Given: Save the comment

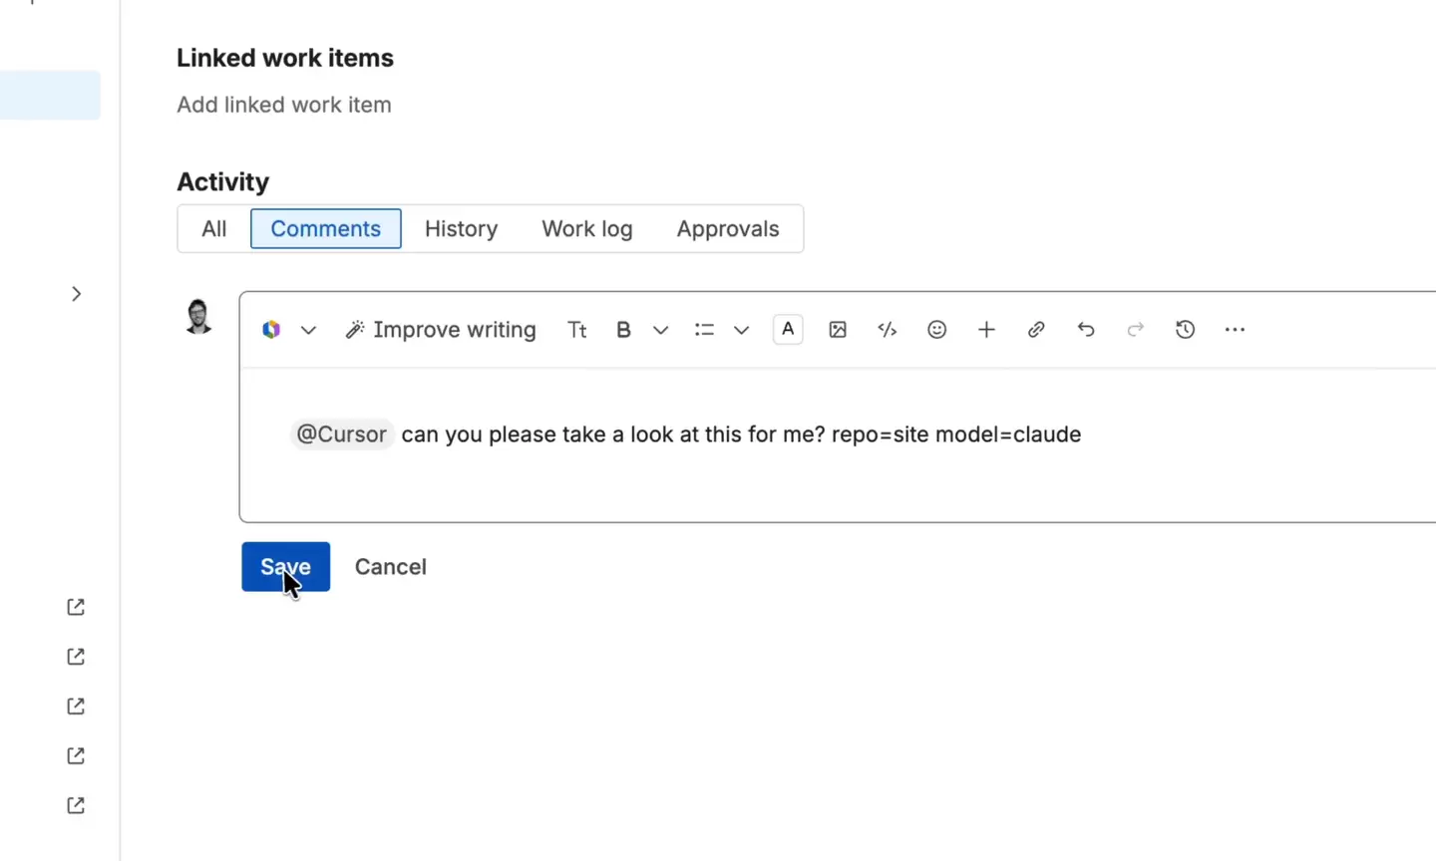Looking at the screenshot, I should [x=285, y=567].
